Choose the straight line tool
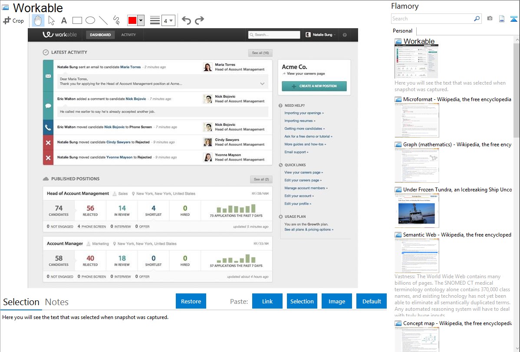The width and height of the screenshot is (520, 352). coord(103,20)
